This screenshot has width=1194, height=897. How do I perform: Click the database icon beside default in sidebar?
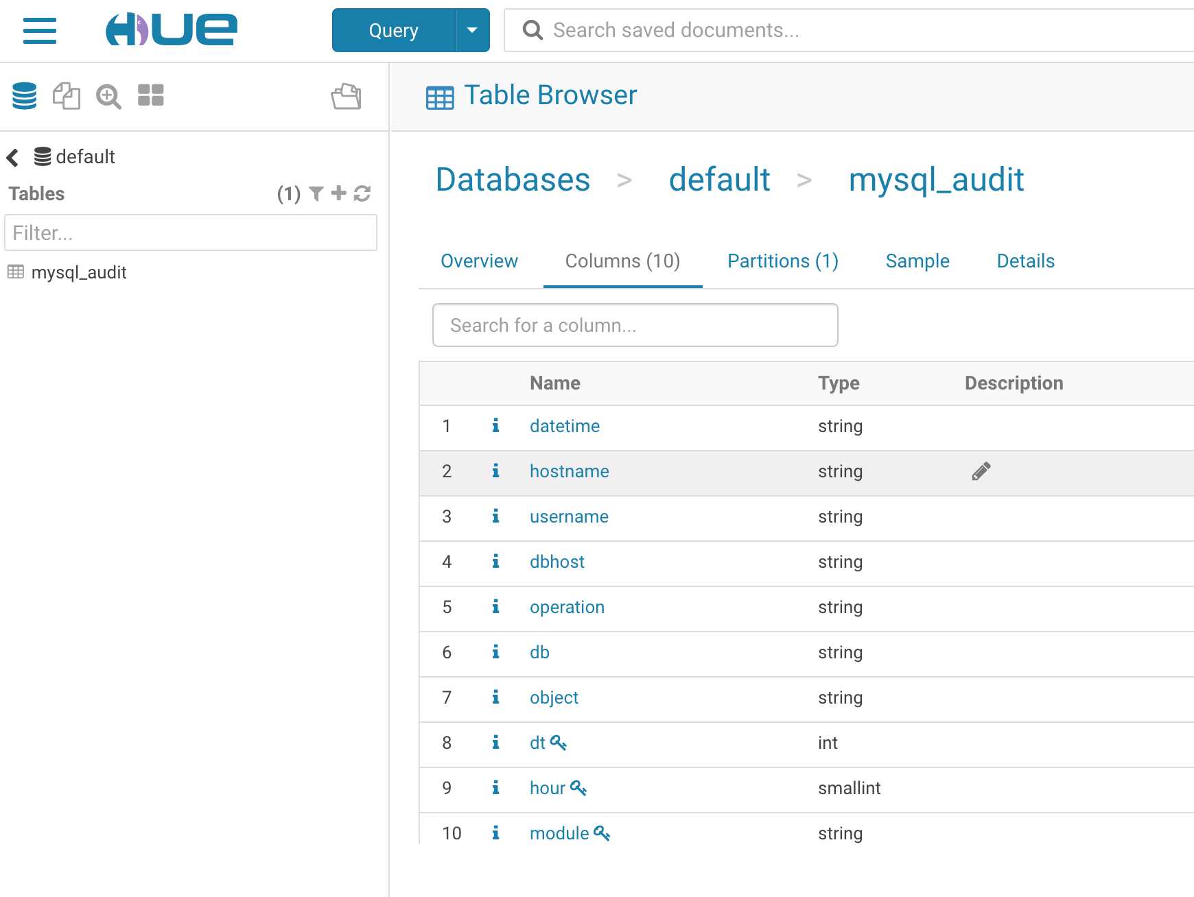(42, 157)
